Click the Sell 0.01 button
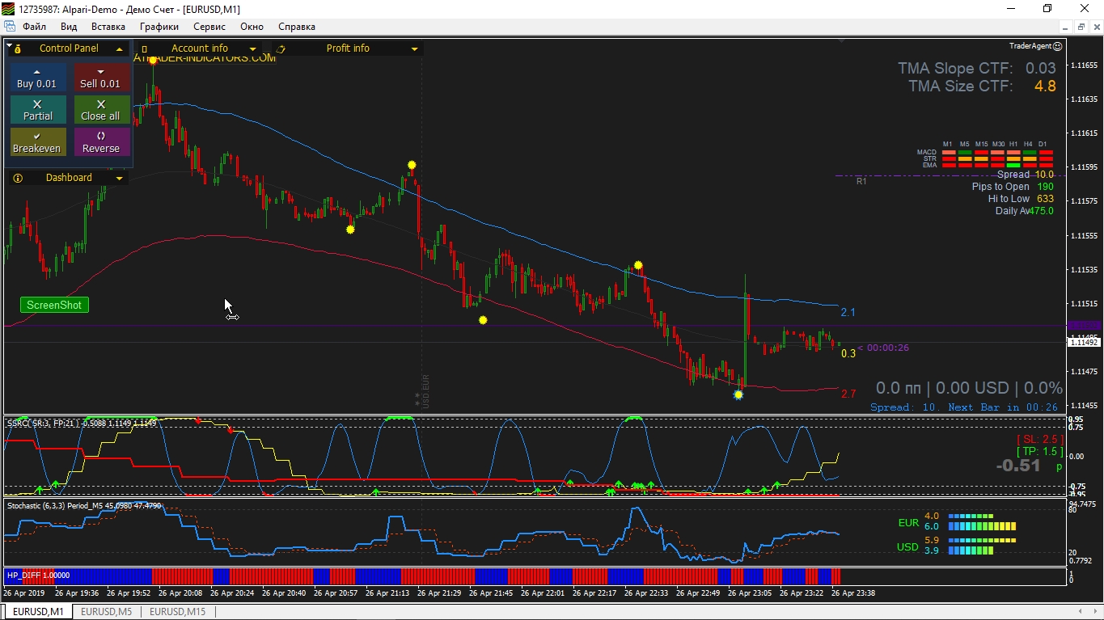This screenshot has height=620, width=1104. [101, 78]
